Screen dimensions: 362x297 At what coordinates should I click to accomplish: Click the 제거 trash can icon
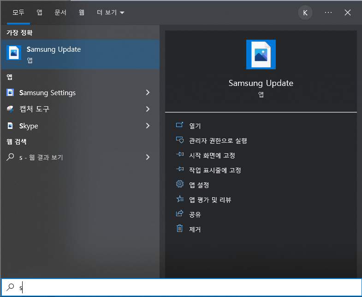(x=179, y=228)
